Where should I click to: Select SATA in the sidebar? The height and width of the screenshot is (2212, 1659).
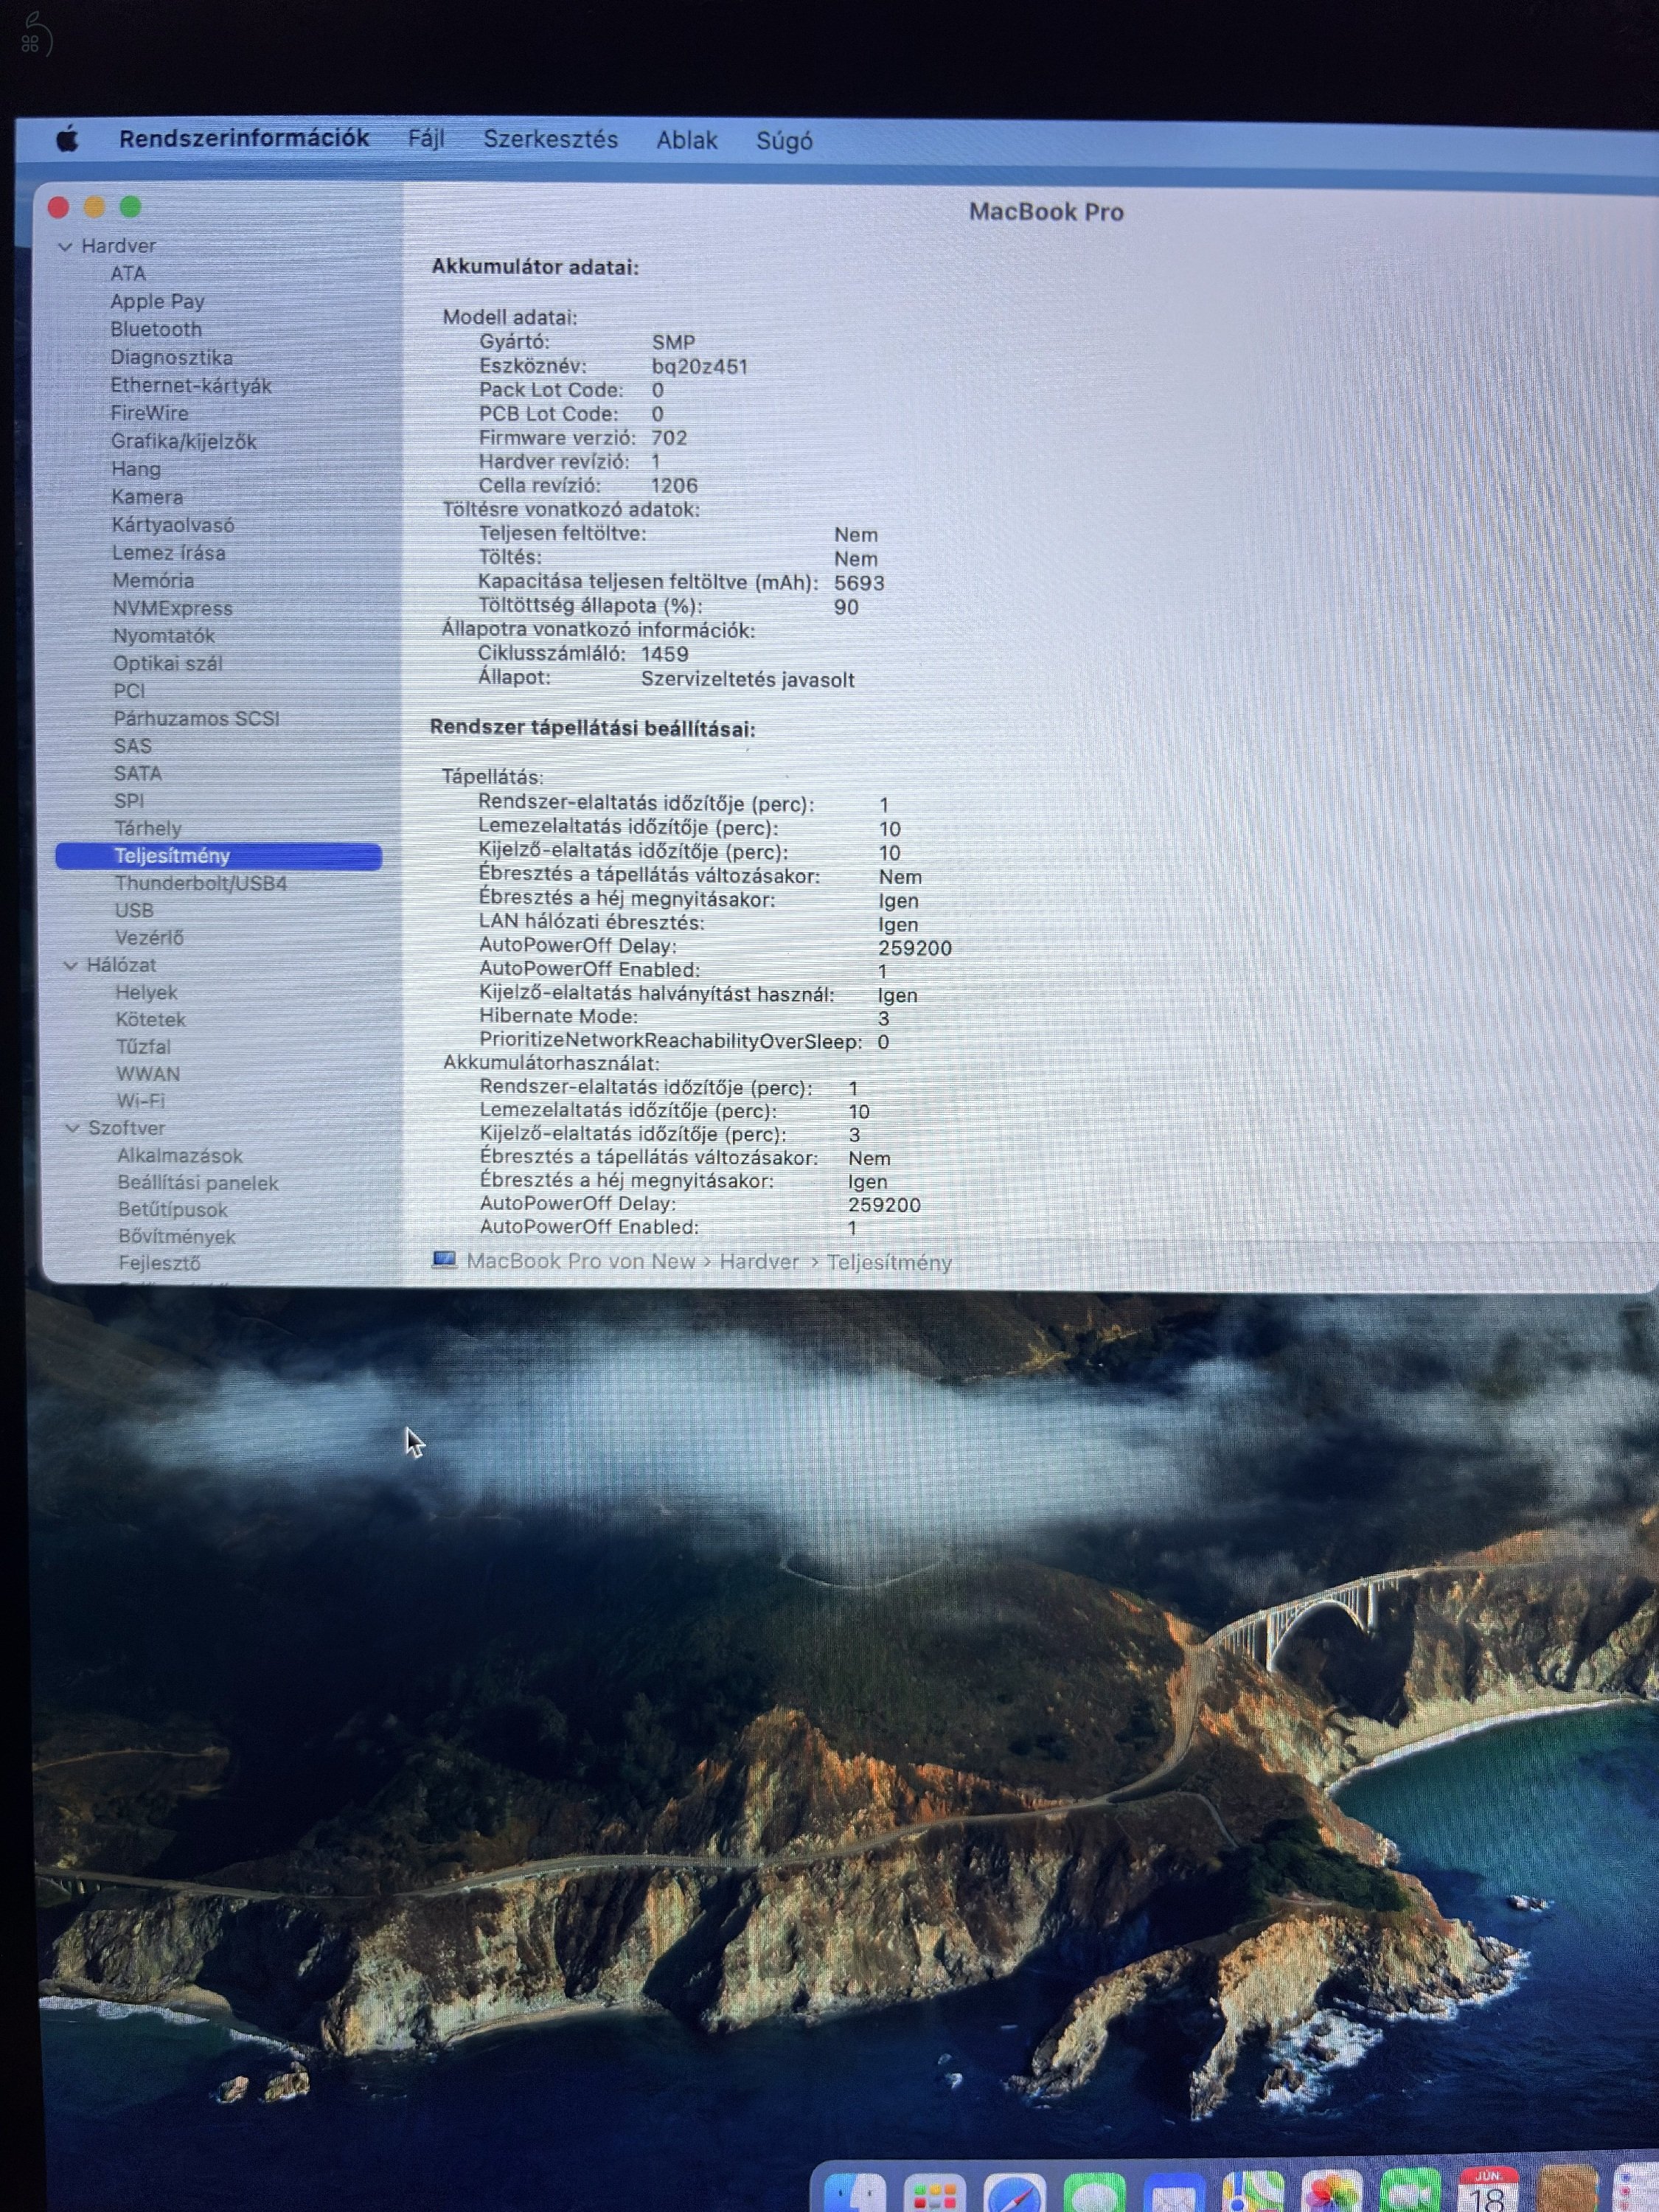click(x=137, y=773)
